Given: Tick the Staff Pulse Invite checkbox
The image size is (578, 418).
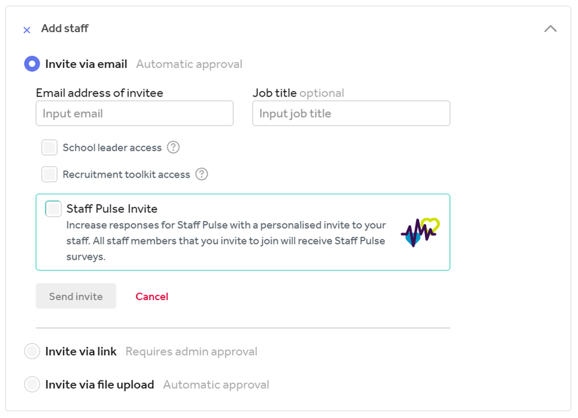Looking at the screenshot, I should (54, 208).
